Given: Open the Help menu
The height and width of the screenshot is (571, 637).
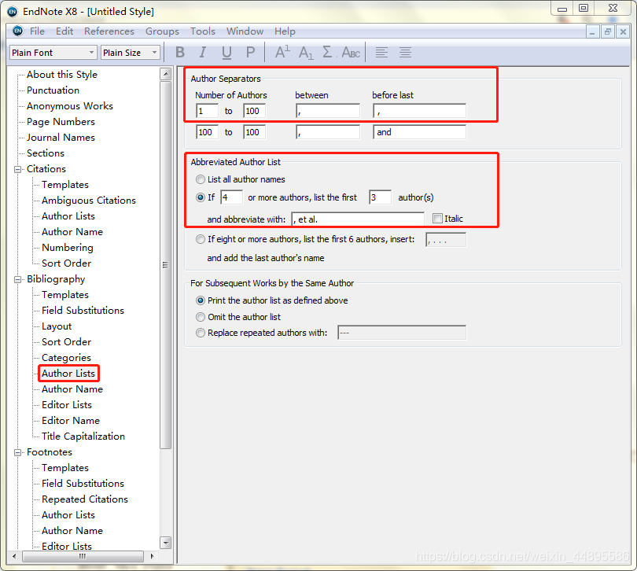Looking at the screenshot, I should tap(285, 31).
